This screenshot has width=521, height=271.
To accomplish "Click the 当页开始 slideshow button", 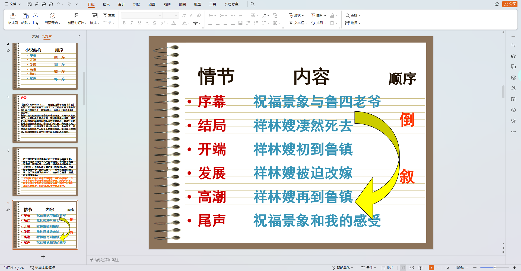I will tap(53, 19).
